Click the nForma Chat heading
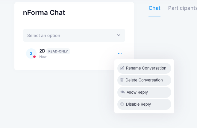The height and width of the screenshot is (128, 197). tap(44, 13)
